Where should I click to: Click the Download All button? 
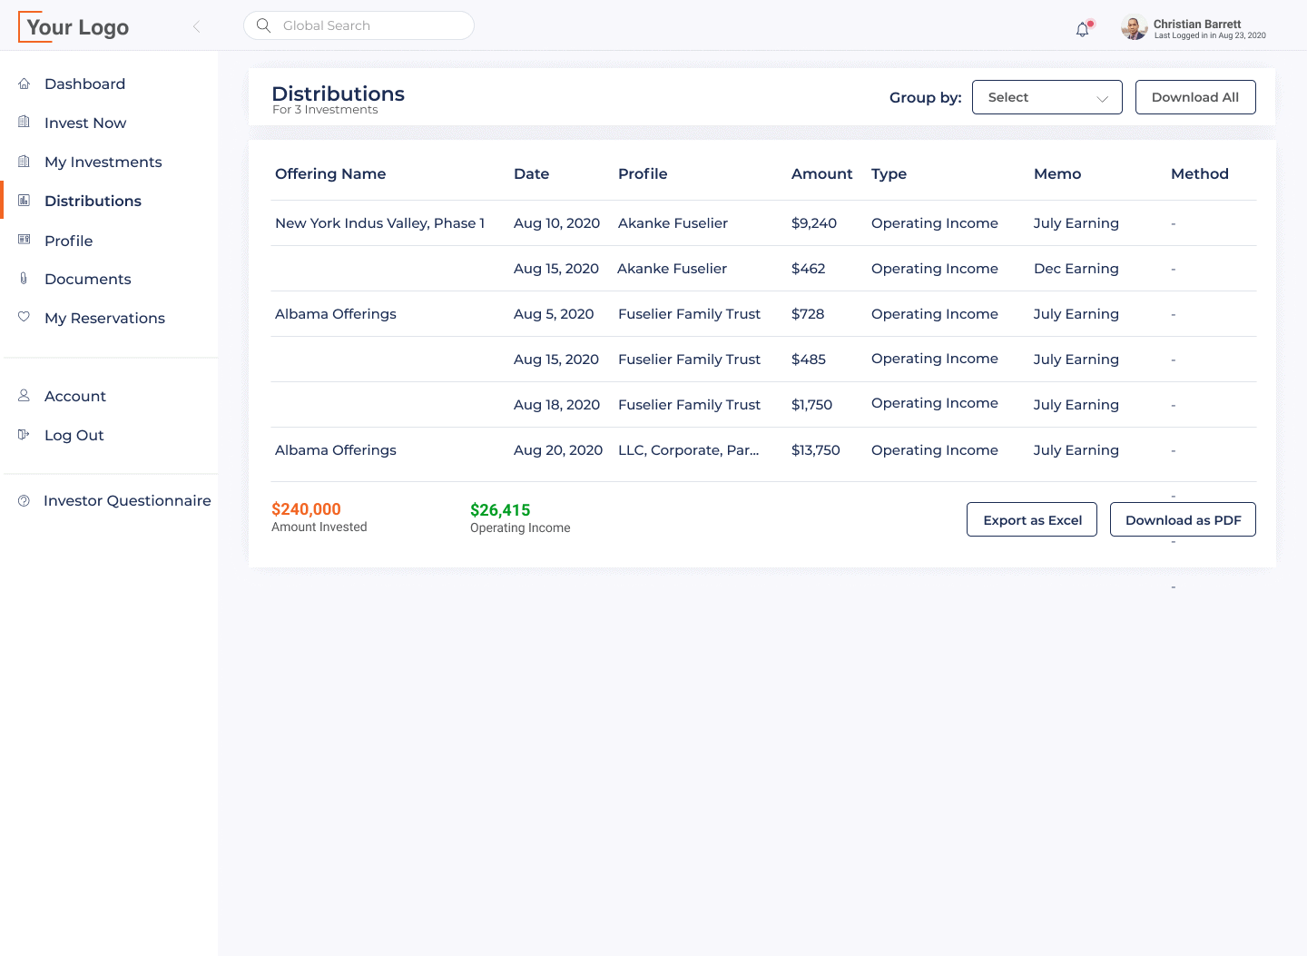tap(1195, 97)
